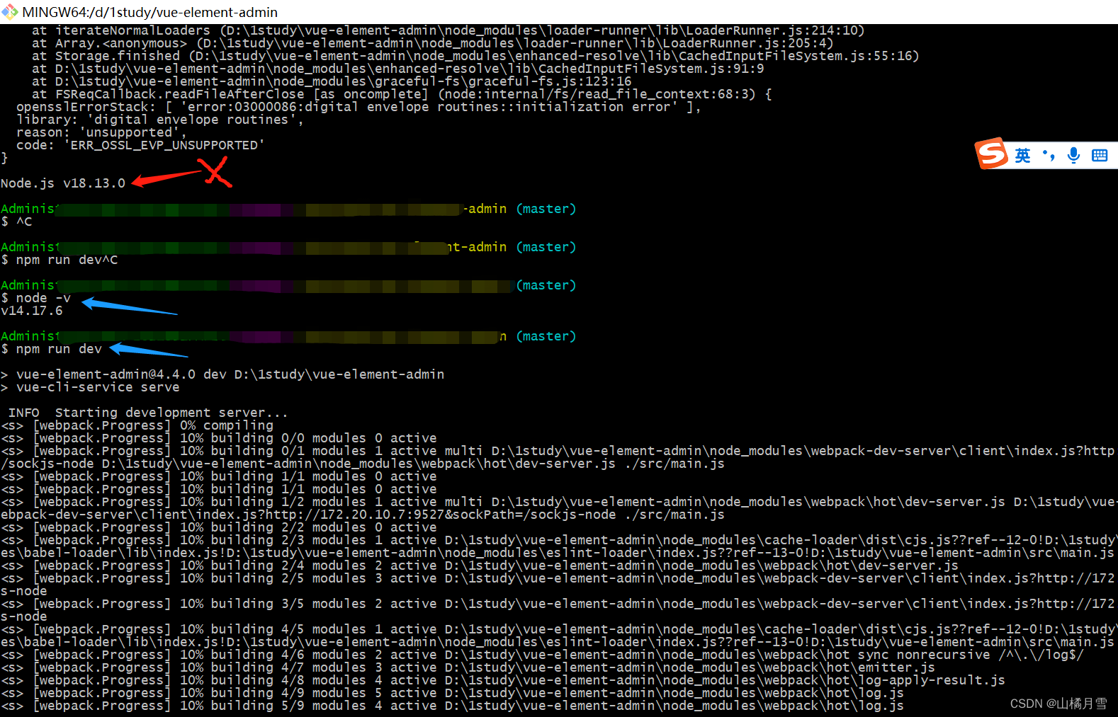Open the Sogou soft keyboard icon
The height and width of the screenshot is (717, 1118).
click(x=1100, y=155)
